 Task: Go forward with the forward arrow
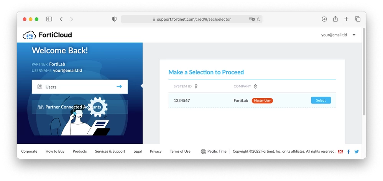(x=71, y=19)
